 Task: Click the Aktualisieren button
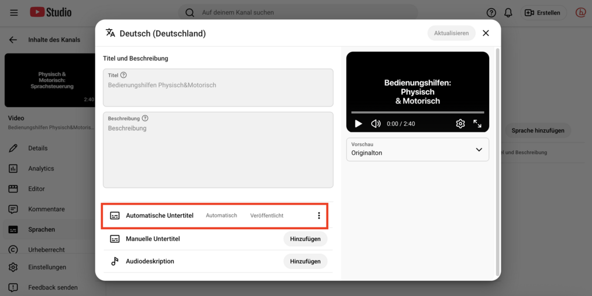coord(451,33)
